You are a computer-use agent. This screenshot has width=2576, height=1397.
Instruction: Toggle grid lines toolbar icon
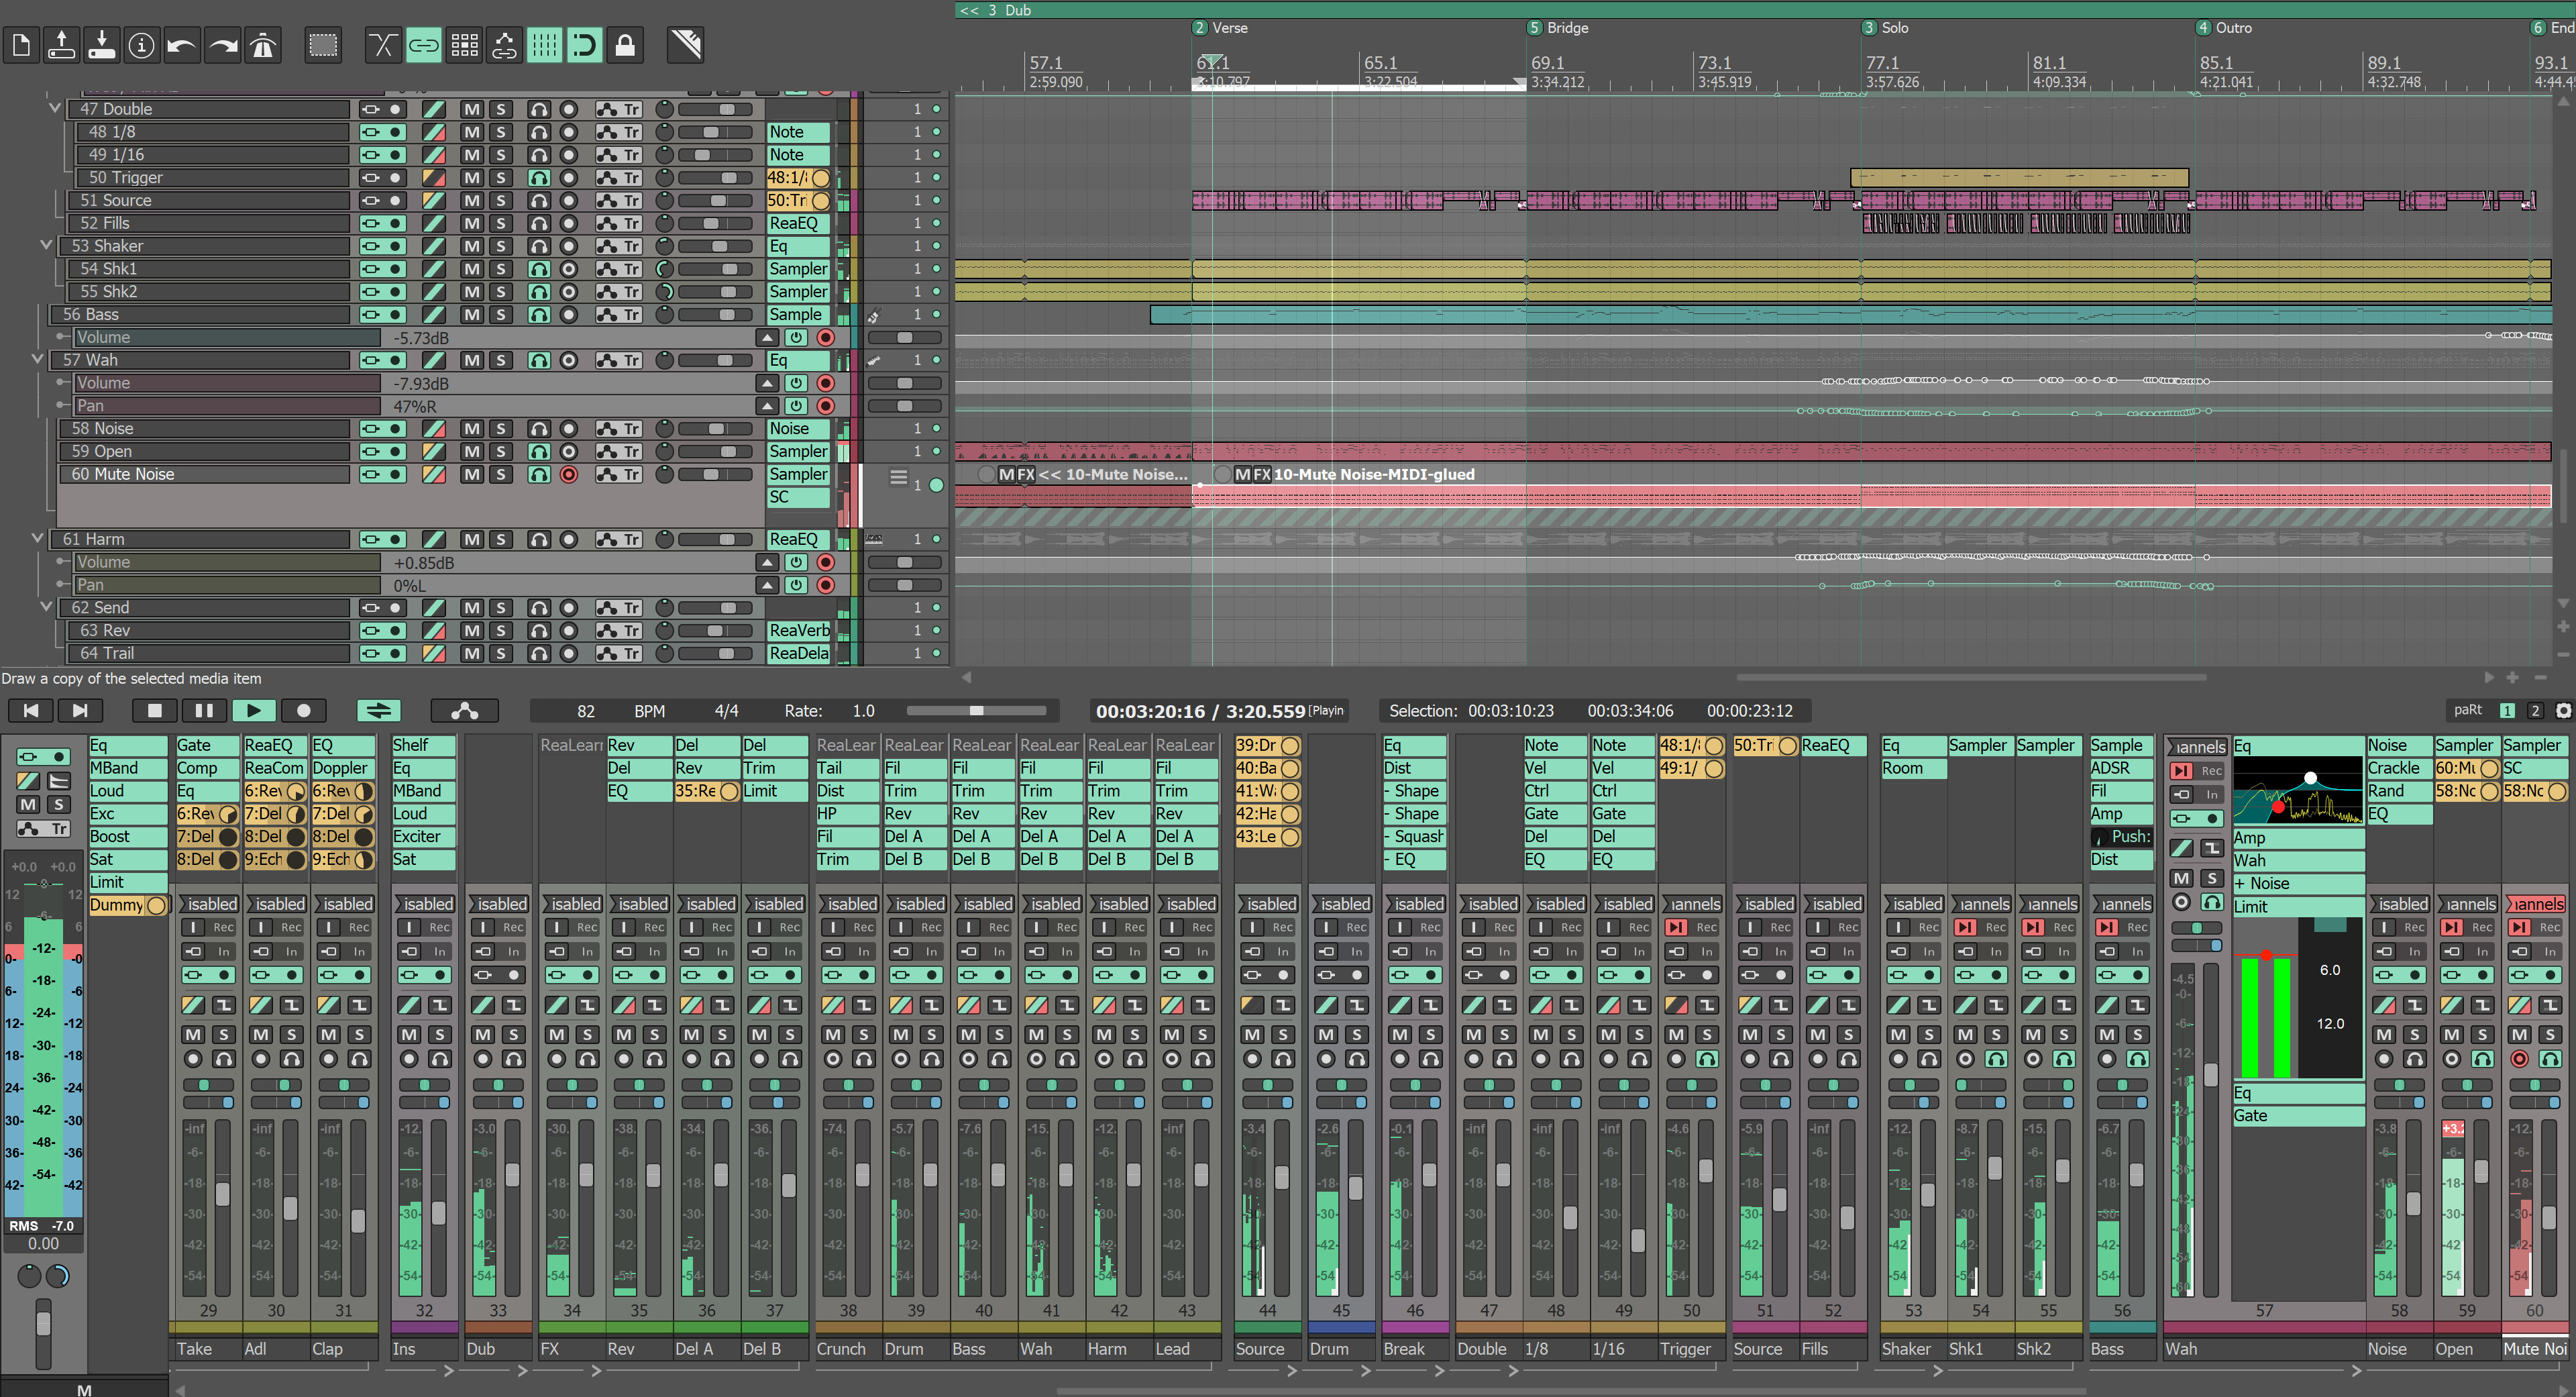[544, 45]
